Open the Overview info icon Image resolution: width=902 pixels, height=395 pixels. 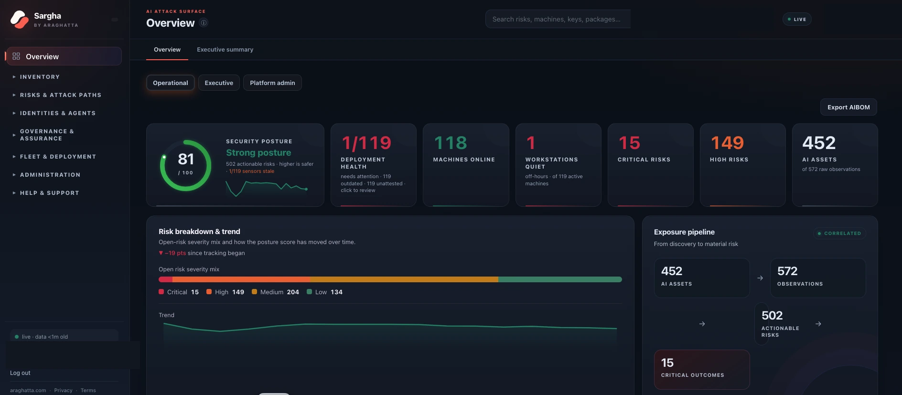pyautogui.click(x=204, y=22)
